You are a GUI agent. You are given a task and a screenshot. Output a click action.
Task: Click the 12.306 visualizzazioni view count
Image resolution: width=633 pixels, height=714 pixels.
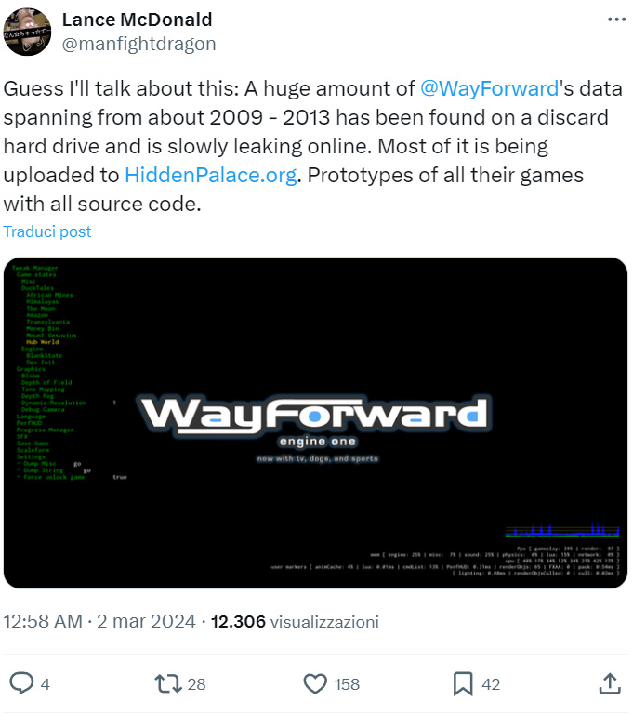point(296,621)
